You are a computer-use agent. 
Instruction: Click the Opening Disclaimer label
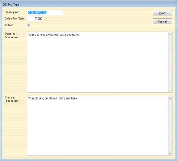(x=12, y=35)
